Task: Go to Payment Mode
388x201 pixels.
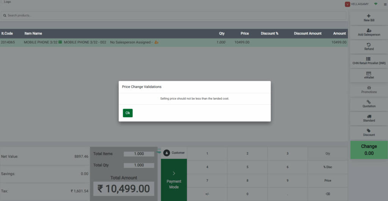Action: click(x=174, y=180)
